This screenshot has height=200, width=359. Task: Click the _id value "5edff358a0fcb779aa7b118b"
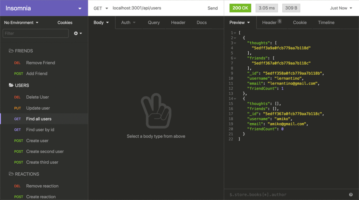click(292, 73)
